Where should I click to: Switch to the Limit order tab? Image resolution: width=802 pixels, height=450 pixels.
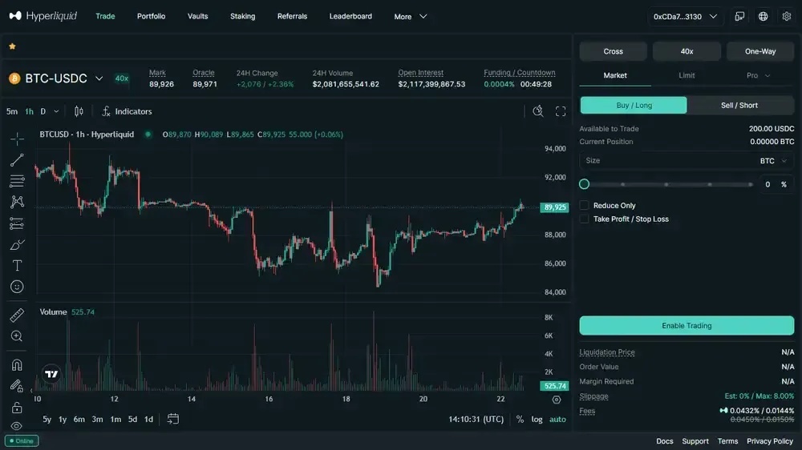click(x=687, y=75)
